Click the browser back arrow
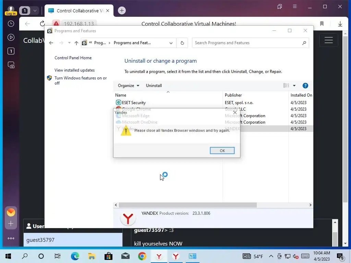This screenshot has width=351, height=263. [27, 24]
